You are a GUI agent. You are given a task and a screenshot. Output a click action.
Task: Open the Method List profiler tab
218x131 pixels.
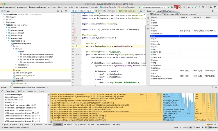[32, 91]
